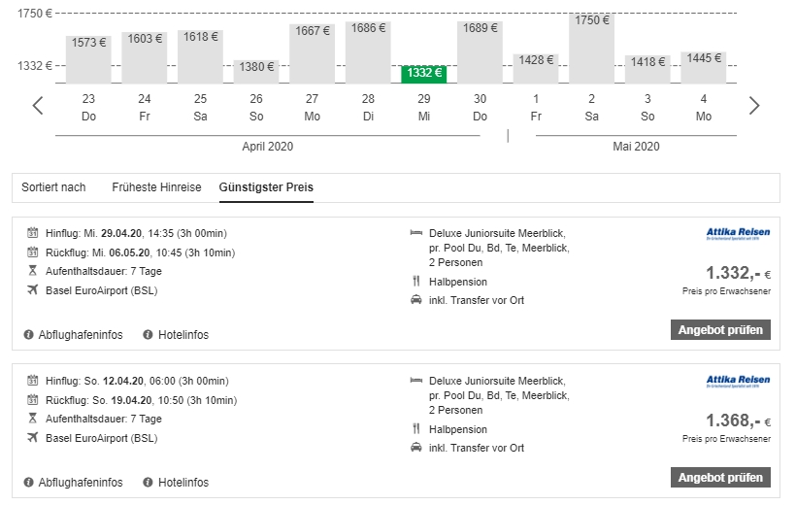Pick the 1750 € bar for May 2
Screen dimensions: 796x505
click(x=591, y=49)
